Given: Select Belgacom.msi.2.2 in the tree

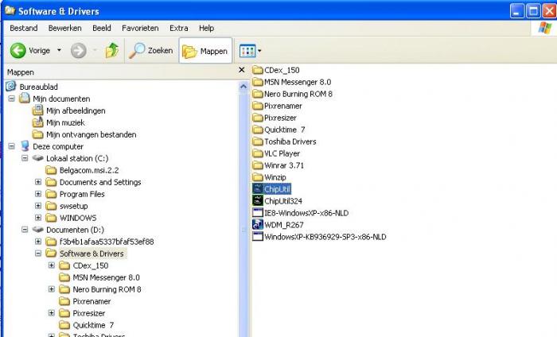Looking at the screenshot, I should [x=89, y=170].
